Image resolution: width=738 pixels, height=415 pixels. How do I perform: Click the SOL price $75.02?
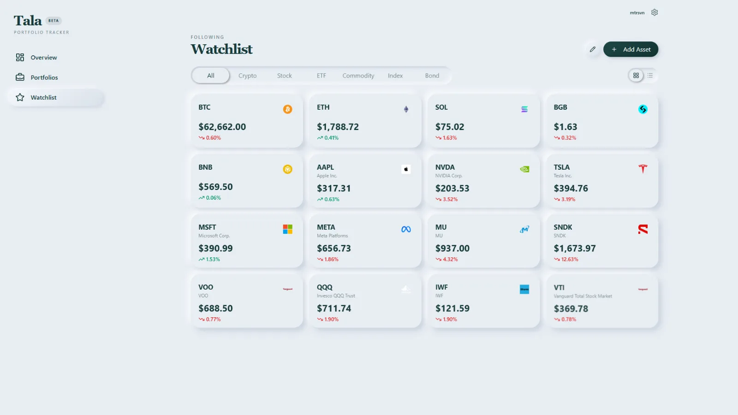[450, 127]
